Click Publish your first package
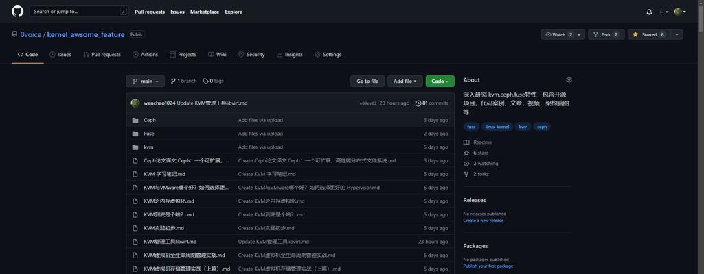This screenshot has width=704, height=274. [x=488, y=266]
